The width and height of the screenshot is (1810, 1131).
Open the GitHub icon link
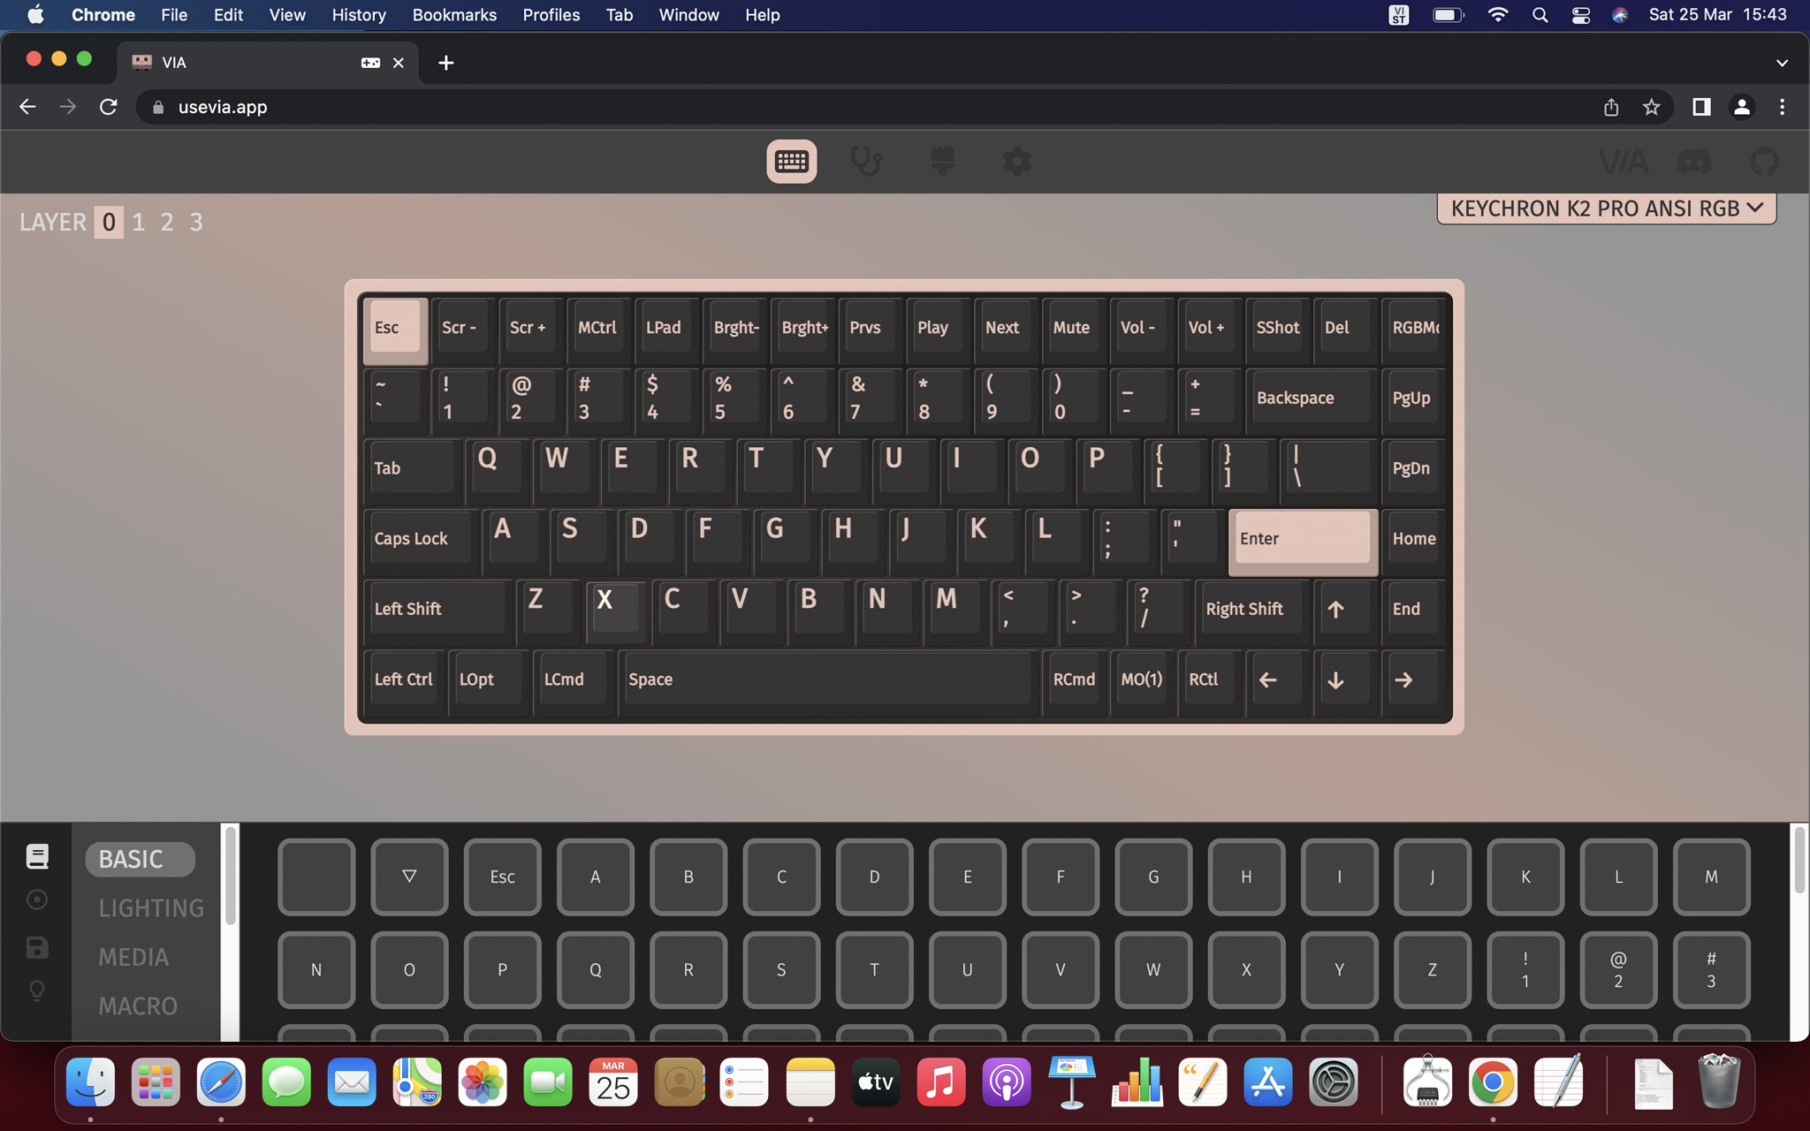[1764, 162]
